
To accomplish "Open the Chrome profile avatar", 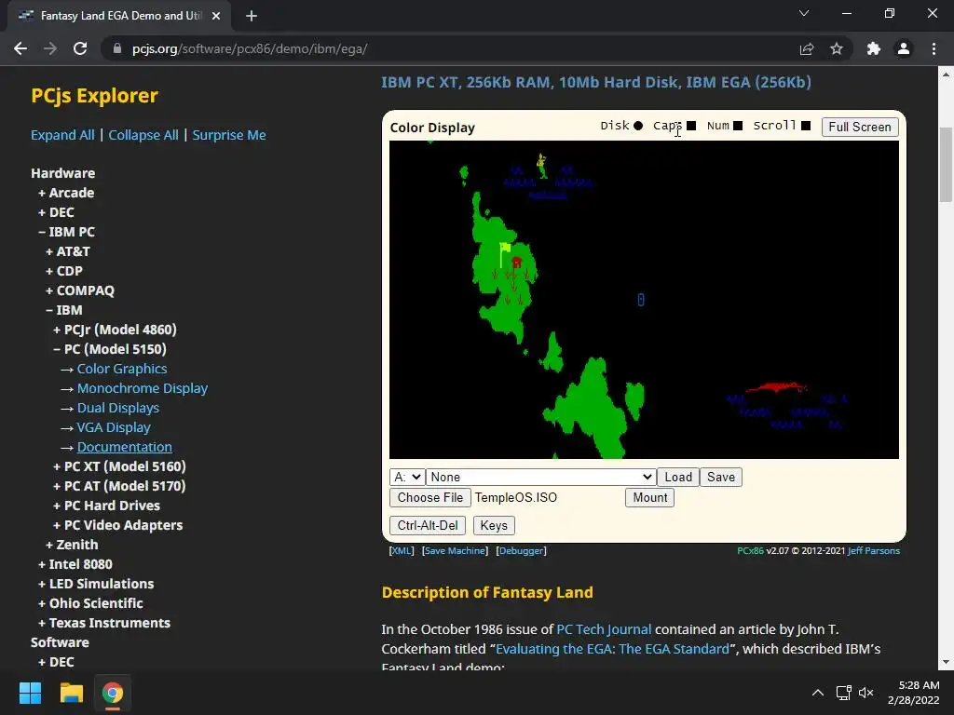I will (904, 48).
